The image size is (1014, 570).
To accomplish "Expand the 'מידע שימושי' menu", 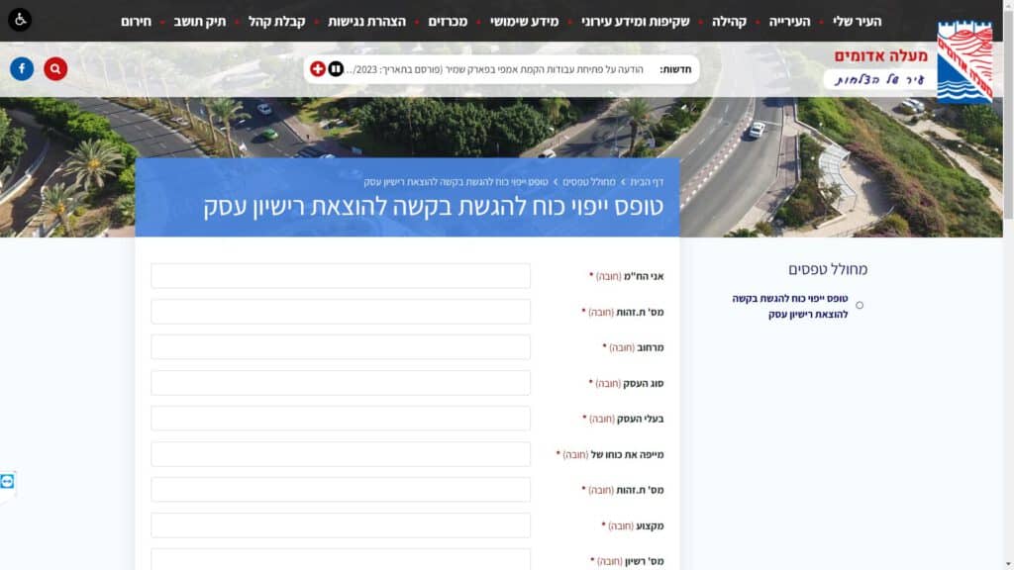I will coord(525,21).
